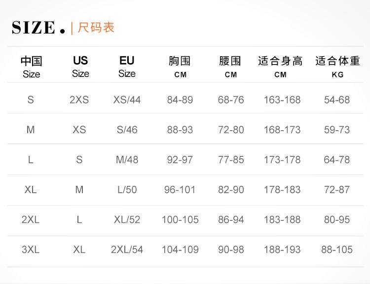Select the 188-193 height range cell
This screenshot has width=370, height=284.
tap(282, 249)
